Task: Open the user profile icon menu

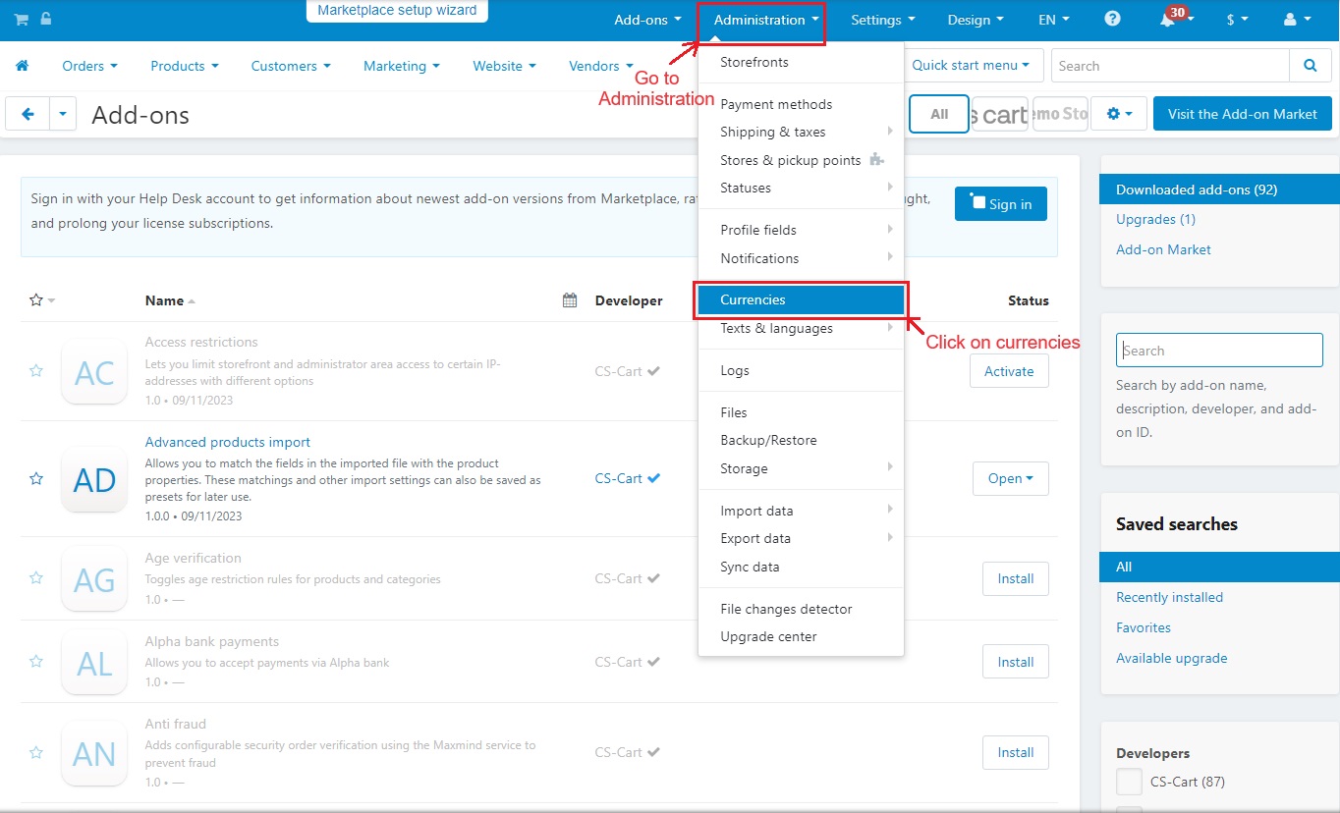Action: pos(1297,20)
